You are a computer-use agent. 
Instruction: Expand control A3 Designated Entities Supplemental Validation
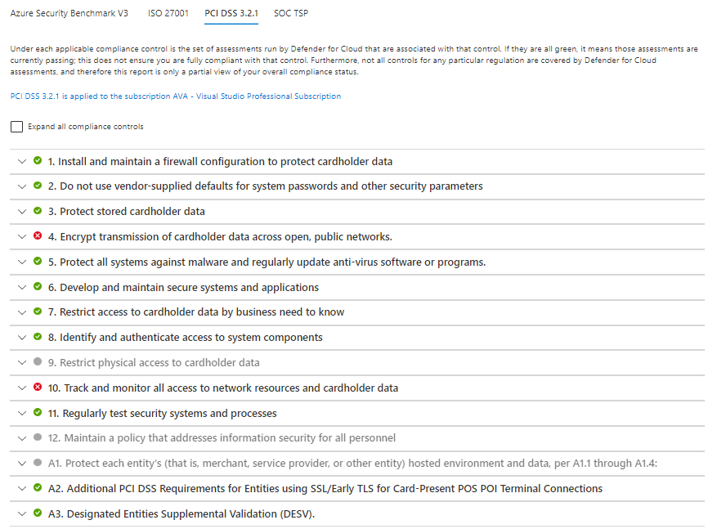tap(22, 513)
